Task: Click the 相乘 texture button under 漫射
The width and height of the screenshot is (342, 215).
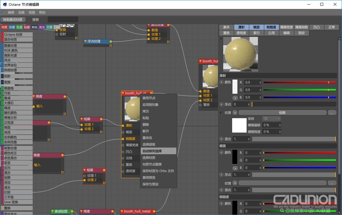Action: coord(282,113)
